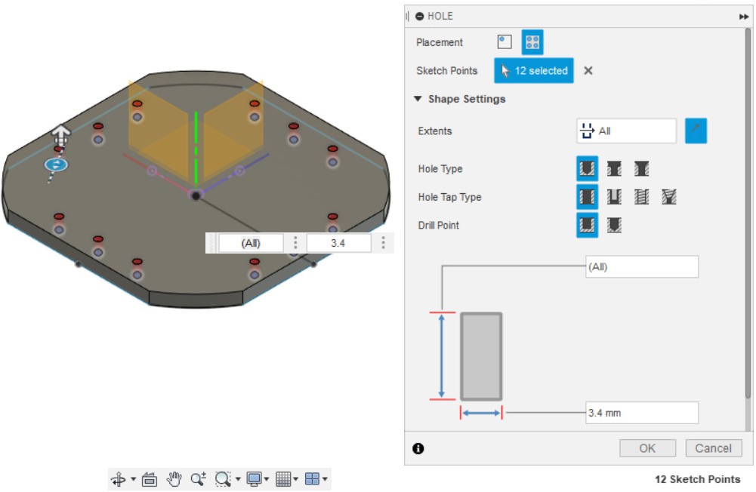This screenshot has height=492, width=756.
Task: Activate the Pan hand tool
Action: point(174,478)
